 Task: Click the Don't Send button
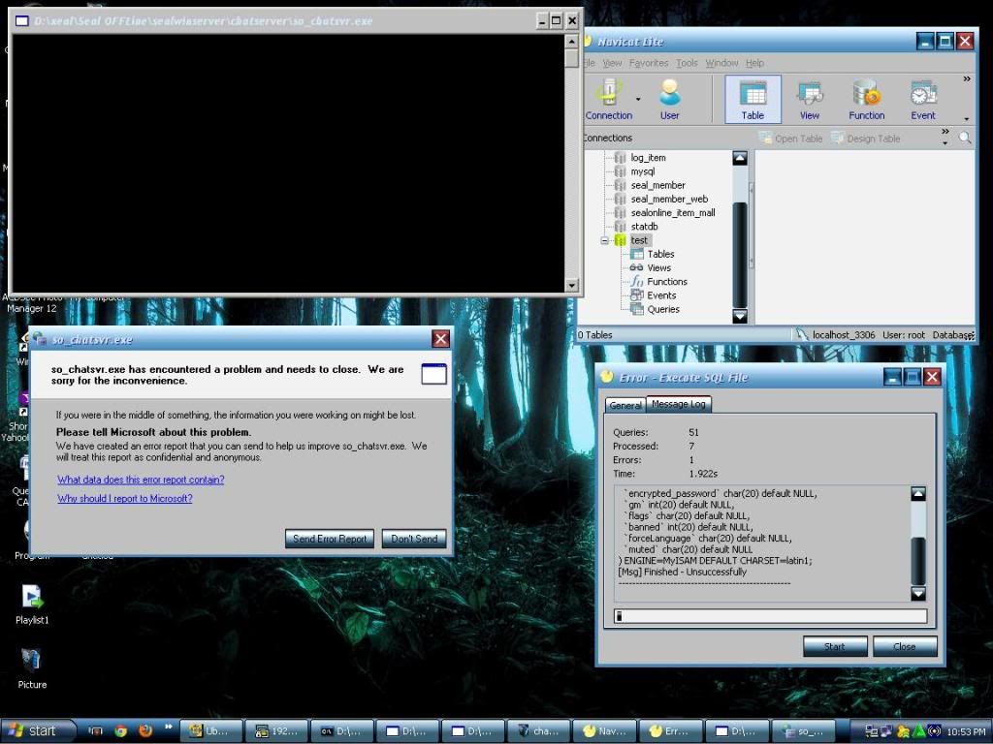tap(414, 539)
